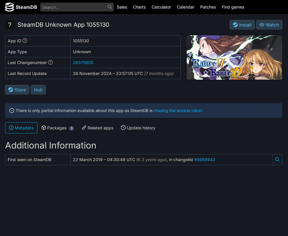Focus the Search input field

point(77,7)
